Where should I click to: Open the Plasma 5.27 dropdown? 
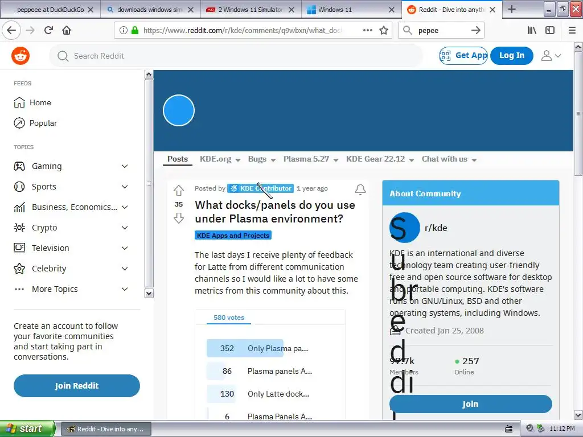point(310,159)
